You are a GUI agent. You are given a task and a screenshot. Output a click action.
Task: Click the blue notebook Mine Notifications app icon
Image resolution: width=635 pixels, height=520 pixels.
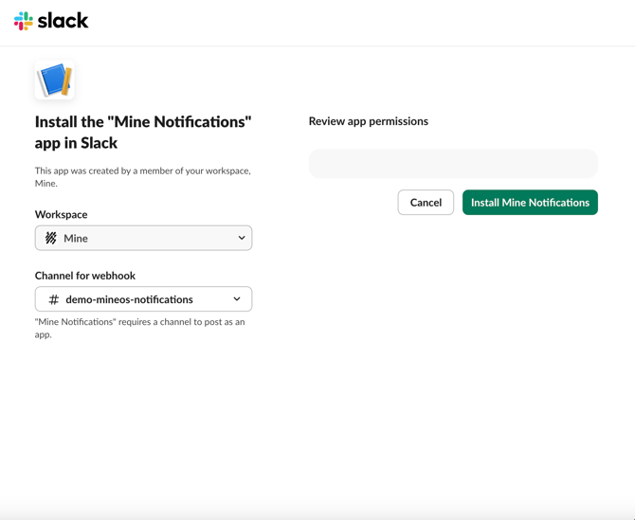click(x=54, y=81)
